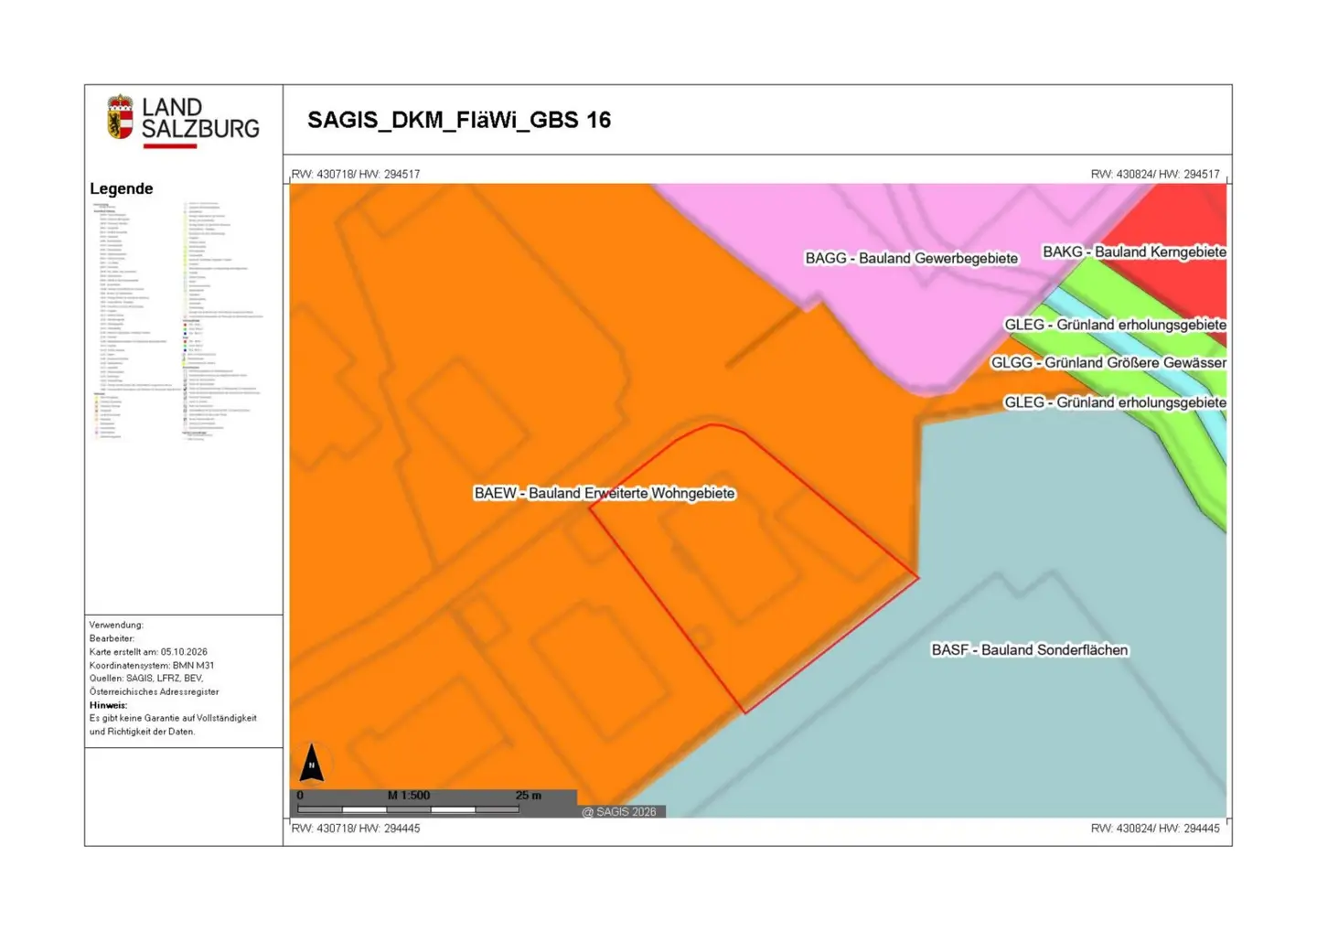Select the Karte erstellt am: 05.10.2026 line
Viewport: 1317px width, 931px height.
pyautogui.click(x=148, y=652)
